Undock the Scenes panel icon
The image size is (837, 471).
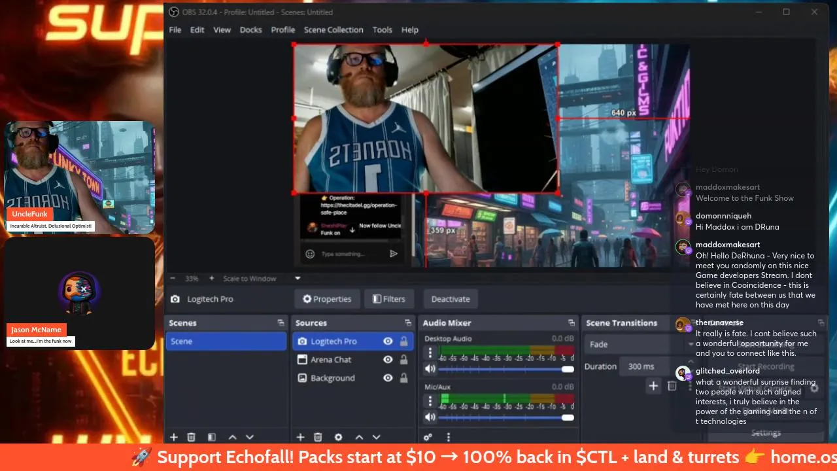coord(281,323)
